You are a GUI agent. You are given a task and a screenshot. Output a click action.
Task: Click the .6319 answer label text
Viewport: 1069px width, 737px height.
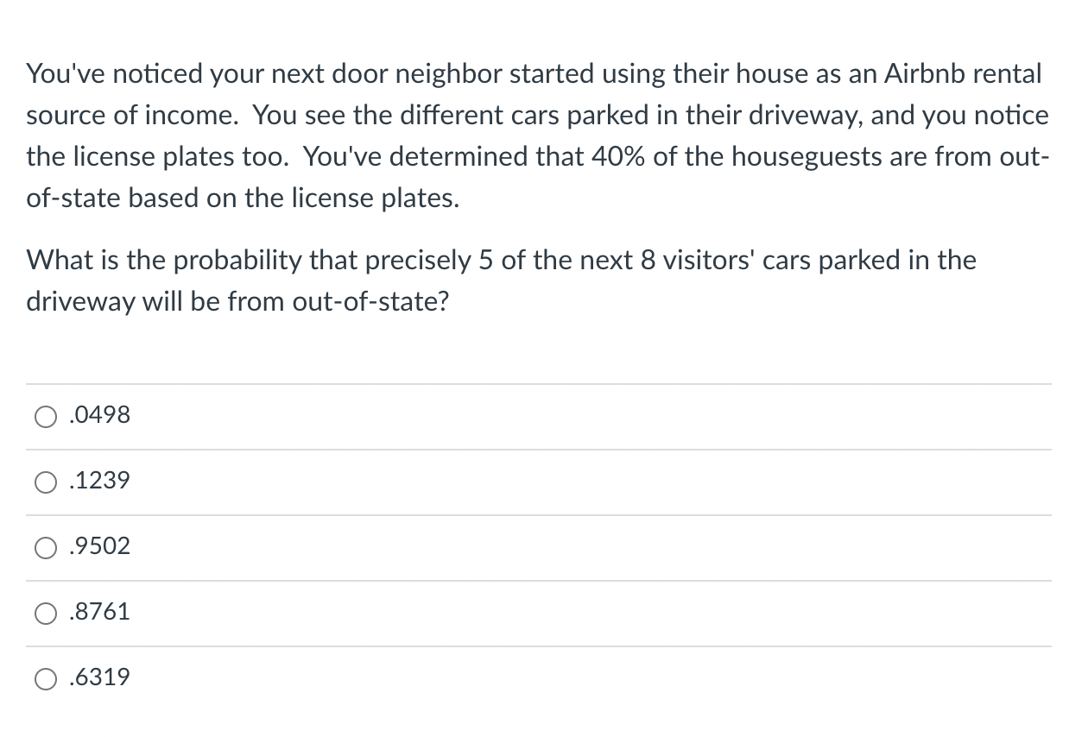click(x=99, y=677)
